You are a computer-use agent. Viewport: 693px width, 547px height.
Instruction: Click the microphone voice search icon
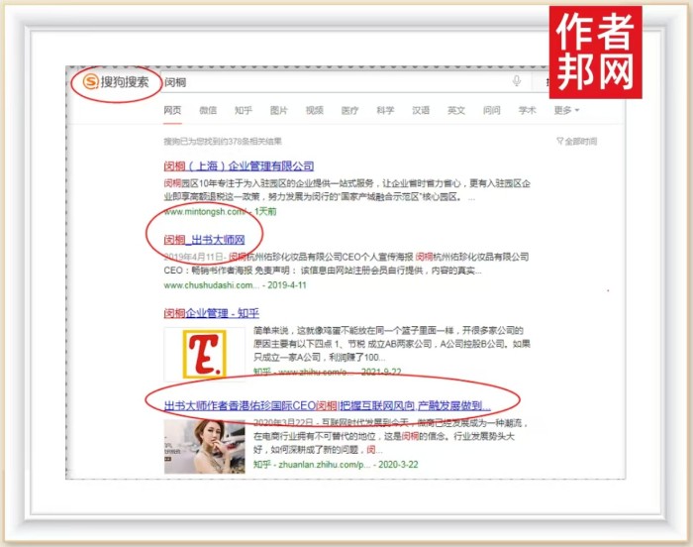tap(517, 81)
